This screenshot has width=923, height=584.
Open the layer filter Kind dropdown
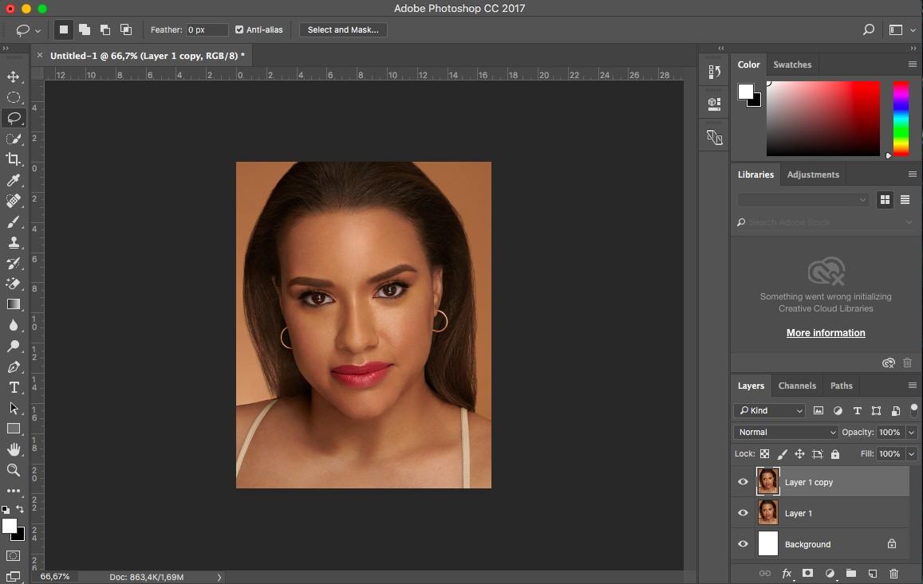tap(768, 410)
